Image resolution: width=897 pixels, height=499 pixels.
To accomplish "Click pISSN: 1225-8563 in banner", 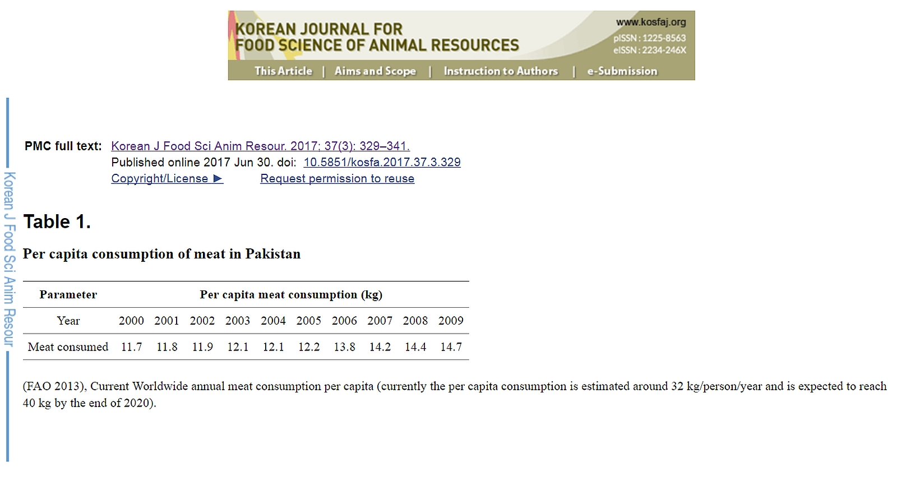I will 649,38.
